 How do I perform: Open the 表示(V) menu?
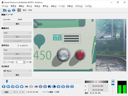click(x=29, y=6)
